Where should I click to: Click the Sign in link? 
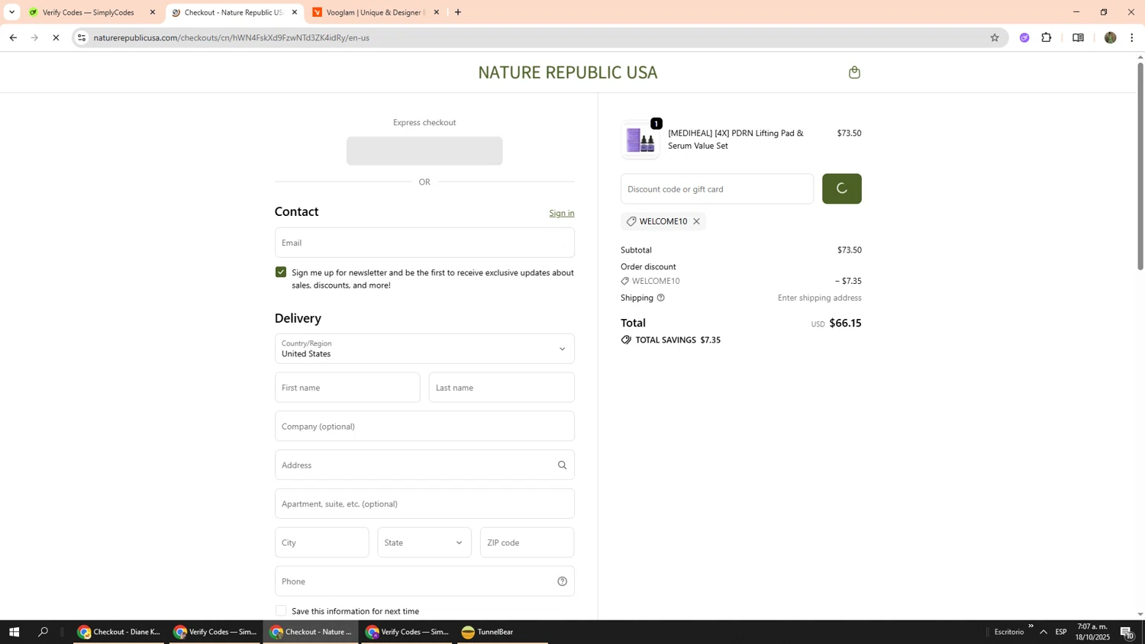562,213
